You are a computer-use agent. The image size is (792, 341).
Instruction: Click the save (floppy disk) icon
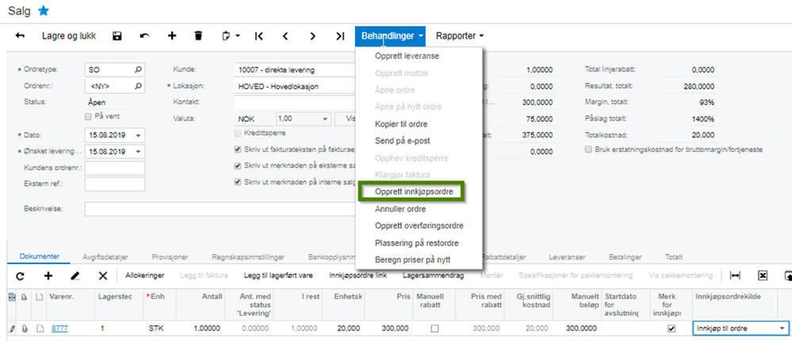[x=117, y=36]
